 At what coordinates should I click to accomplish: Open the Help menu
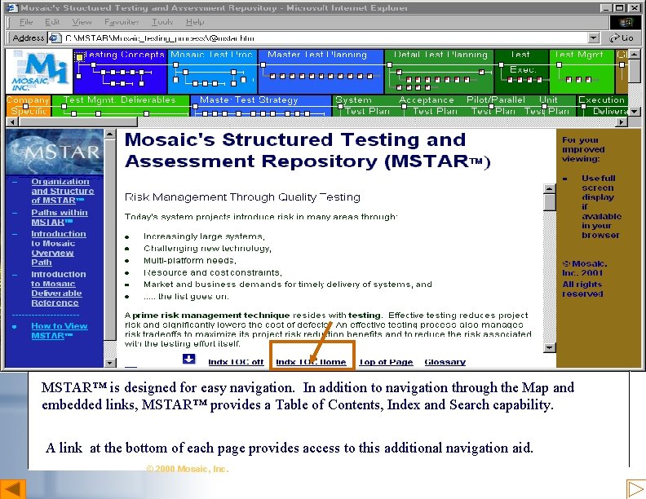195,22
